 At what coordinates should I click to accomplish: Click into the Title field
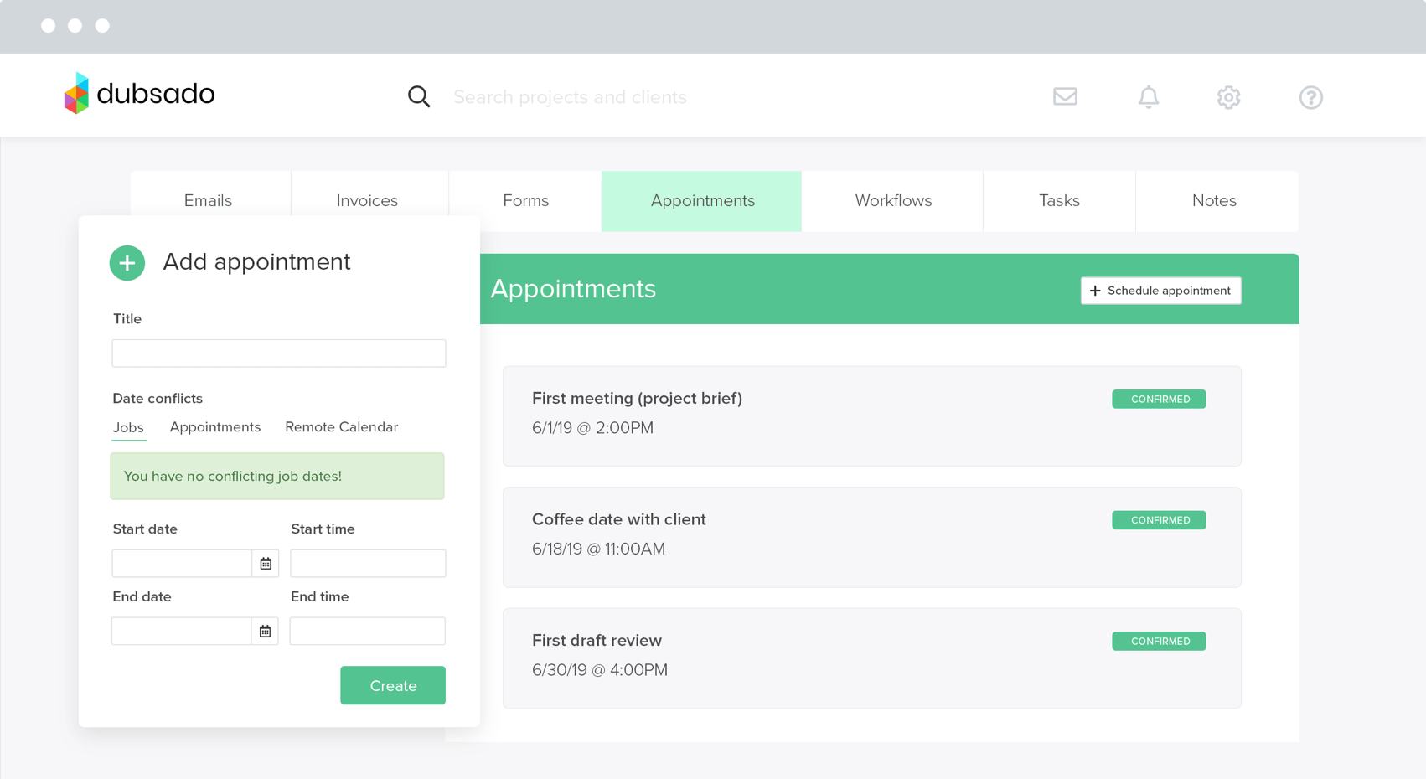coord(279,353)
